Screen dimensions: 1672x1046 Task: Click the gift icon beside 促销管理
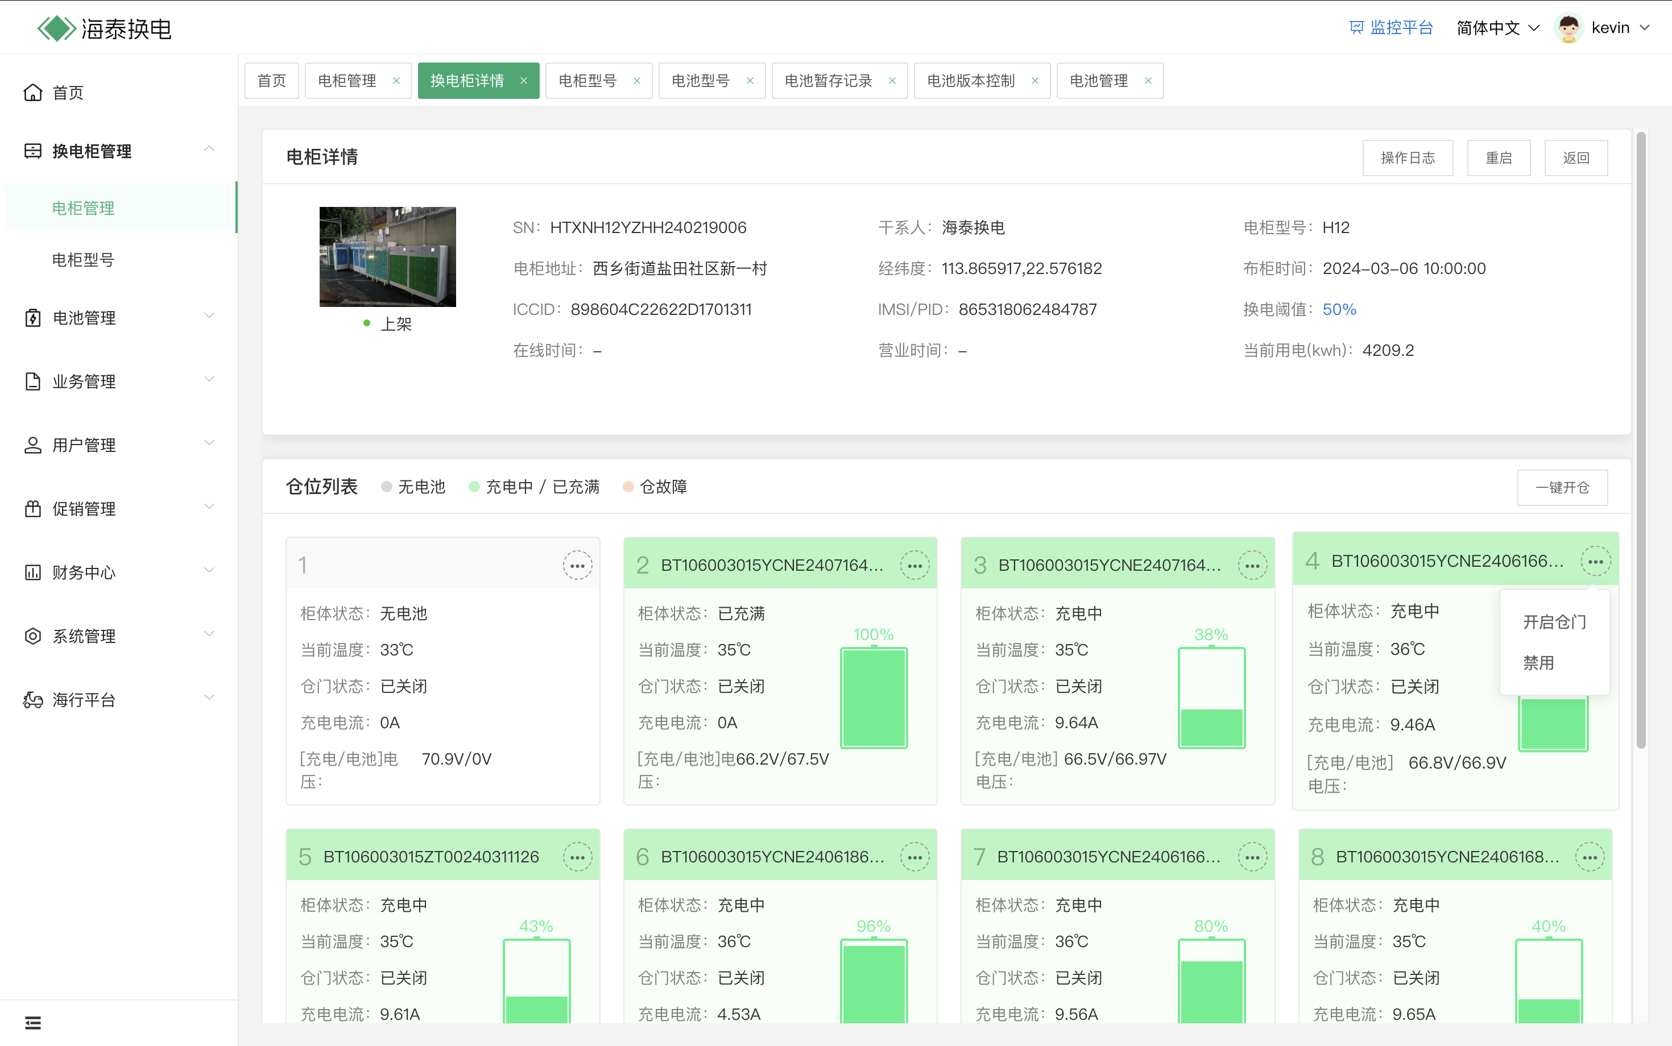(x=32, y=508)
